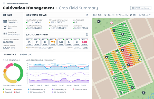This screenshot has height=99, width=154.
Task: Click the Last Fertilization date 05.07.22
Action: pyautogui.click(x=43, y=48)
